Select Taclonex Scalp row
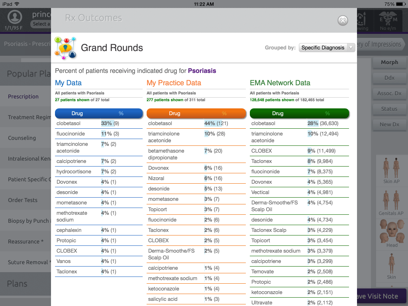The height and width of the screenshot is (306, 408). (299, 230)
